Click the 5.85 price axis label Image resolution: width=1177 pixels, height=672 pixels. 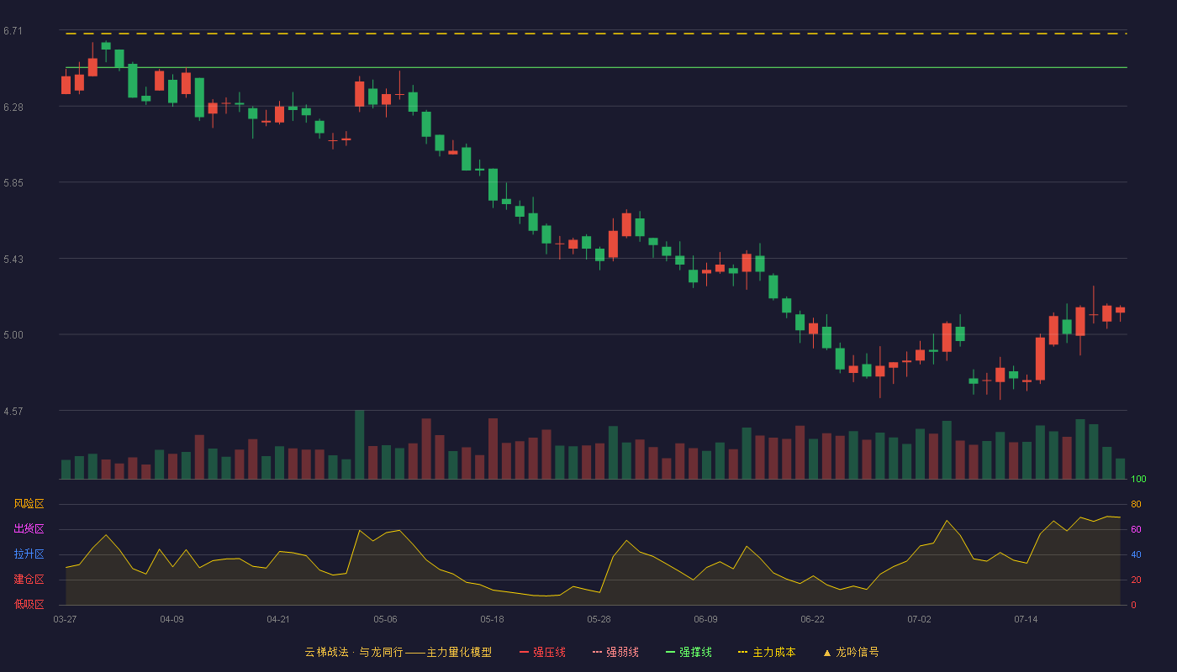point(13,183)
